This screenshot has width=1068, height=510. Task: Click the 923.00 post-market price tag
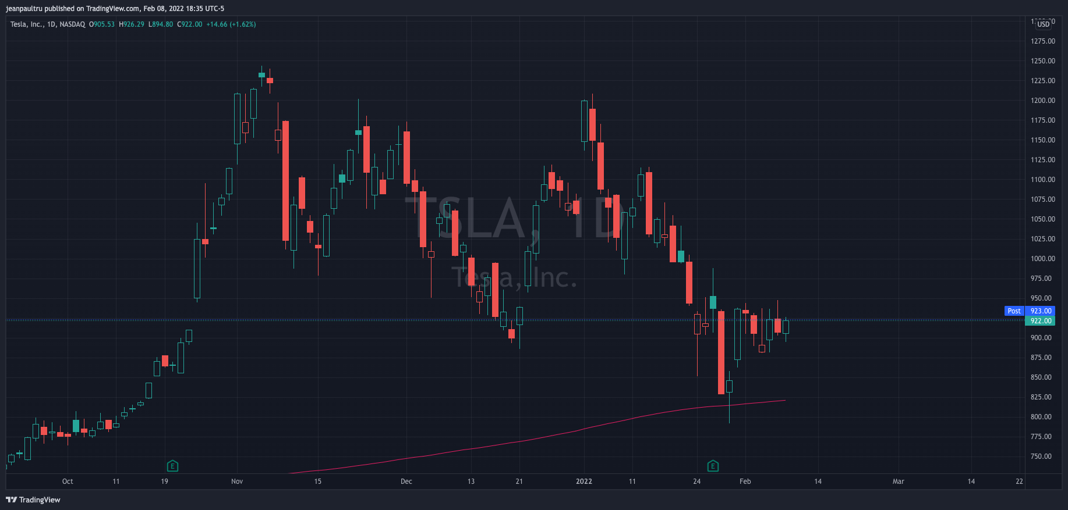[x=1040, y=311]
